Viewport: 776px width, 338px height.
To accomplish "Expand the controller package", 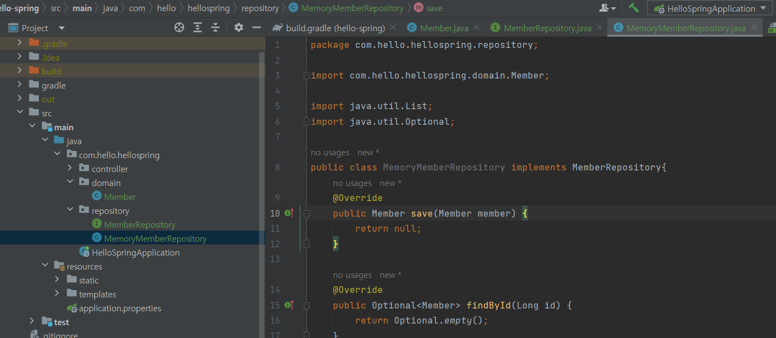I will [x=70, y=168].
